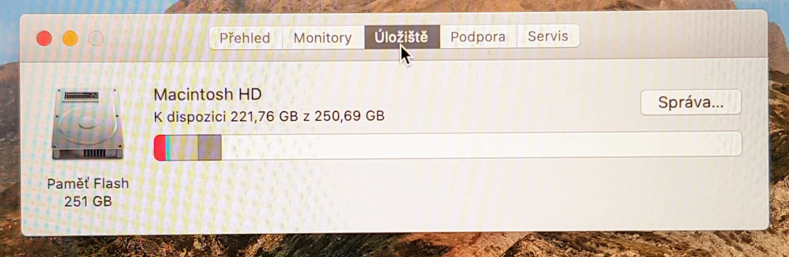Go to the Podpora tab
This screenshot has width=789, height=257.
click(478, 36)
